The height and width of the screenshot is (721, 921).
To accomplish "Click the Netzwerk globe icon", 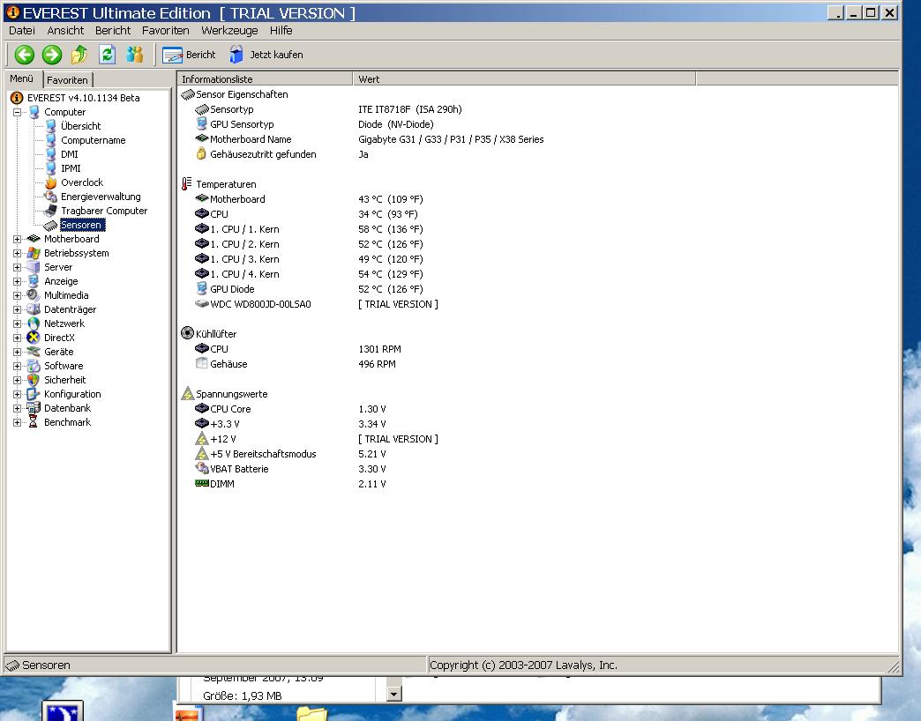I will (34, 323).
